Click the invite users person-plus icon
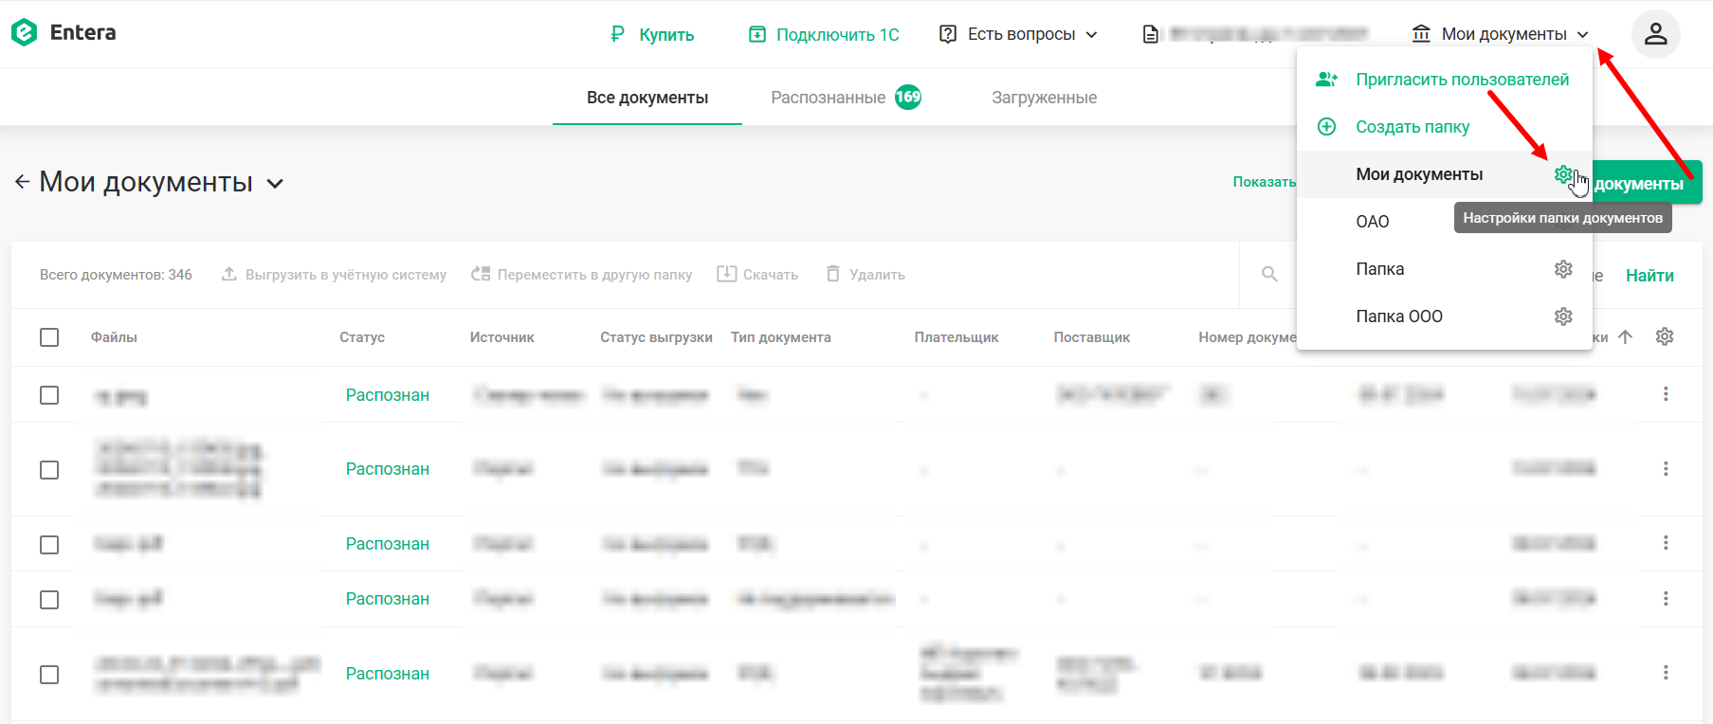The width and height of the screenshot is (1713, 724). (x=1326, y=80)
